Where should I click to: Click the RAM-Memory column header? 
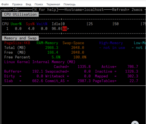tap(47, 43)
